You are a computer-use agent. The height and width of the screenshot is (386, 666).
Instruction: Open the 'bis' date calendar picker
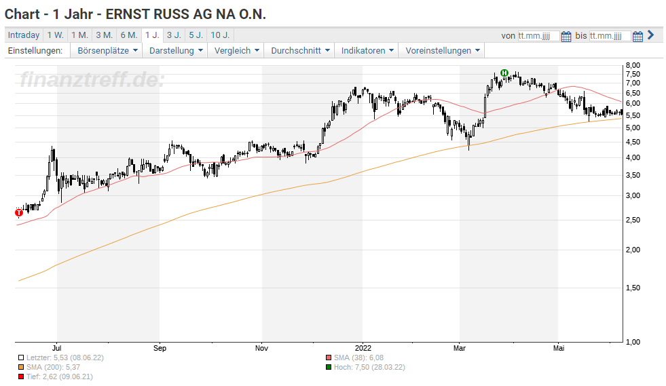point(637,36)
